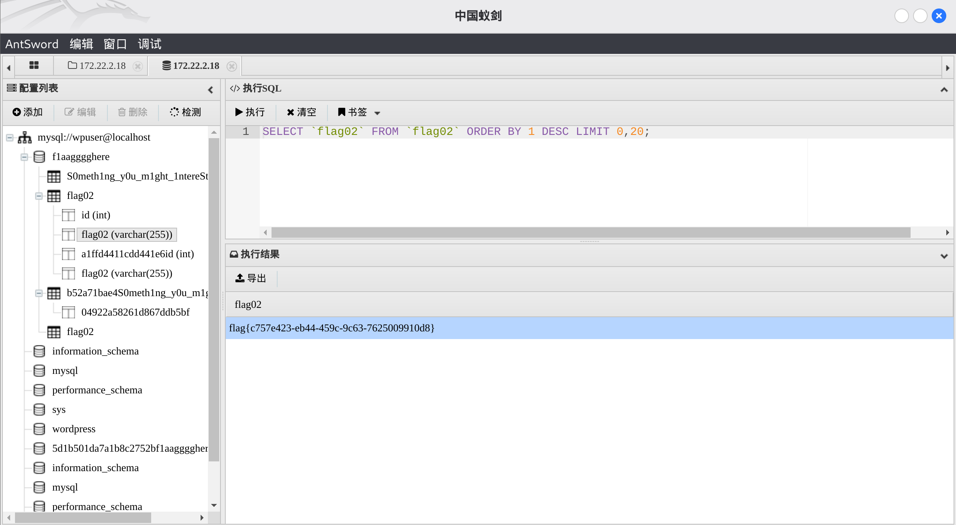Collapse the mysql://wpuser@localhost node
The height and width of the screenshot is (525, 956).
coord(10,137)
